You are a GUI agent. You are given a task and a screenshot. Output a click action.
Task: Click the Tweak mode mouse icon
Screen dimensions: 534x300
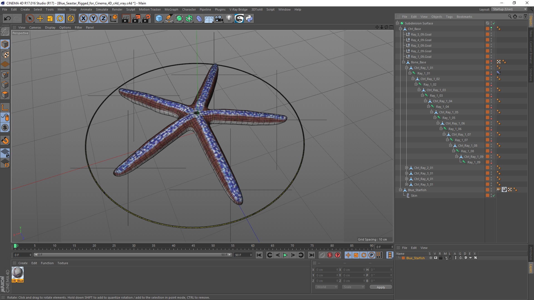(5, 118)
